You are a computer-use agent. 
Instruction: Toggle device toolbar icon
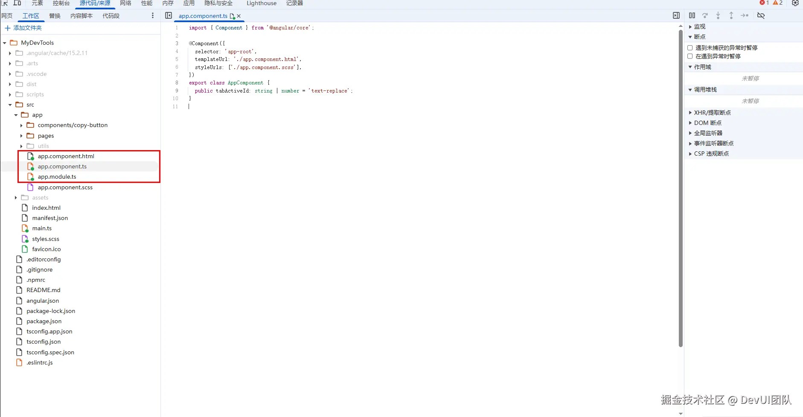tap(17, 3)
